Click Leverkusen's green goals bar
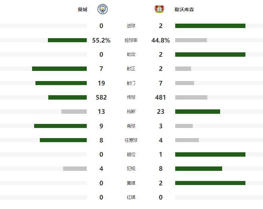This screenshot has width=263, height=209. [x=210, y=26]
